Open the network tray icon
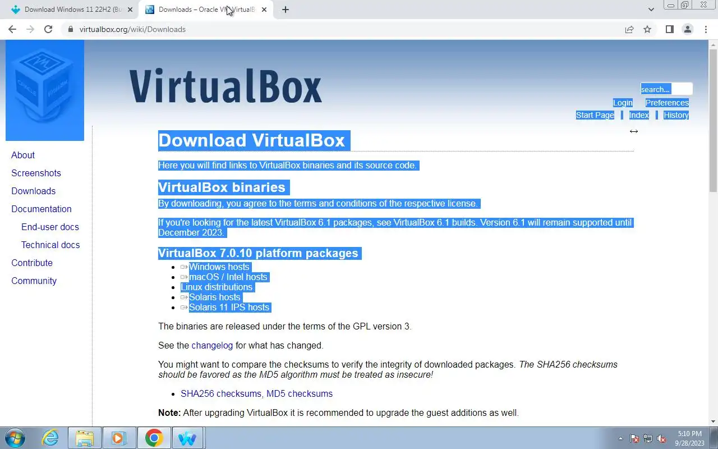718x449 pixels. pos(648,438)
